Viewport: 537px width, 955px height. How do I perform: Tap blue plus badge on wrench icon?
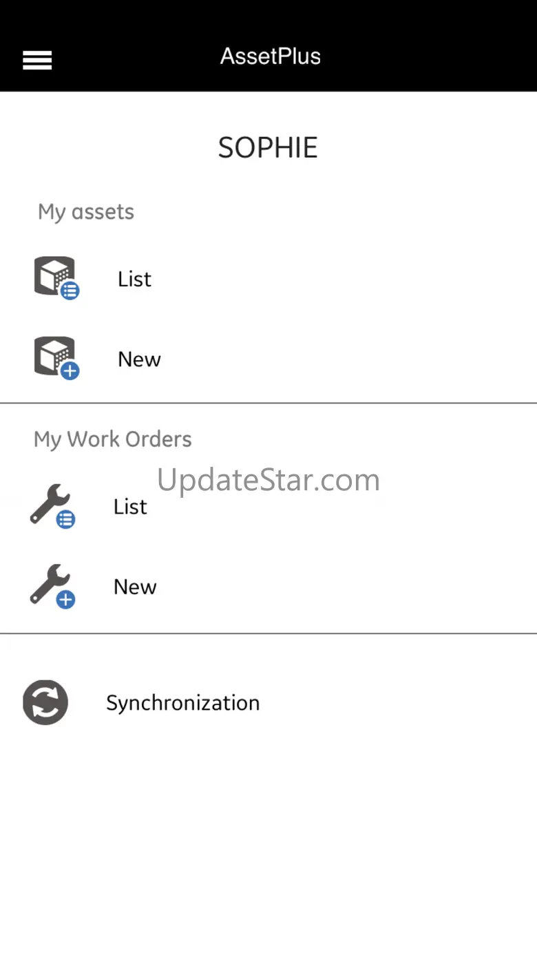[66, 600]
